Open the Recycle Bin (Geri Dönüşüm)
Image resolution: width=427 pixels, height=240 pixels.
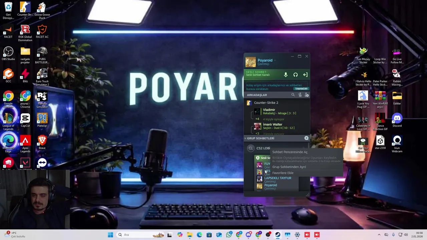(8, 11)
